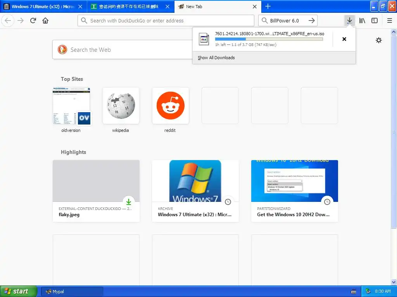Close the Windows 7 Ultimate tab
This screenshot has width=397, height=297.
[x=80, y=7]
